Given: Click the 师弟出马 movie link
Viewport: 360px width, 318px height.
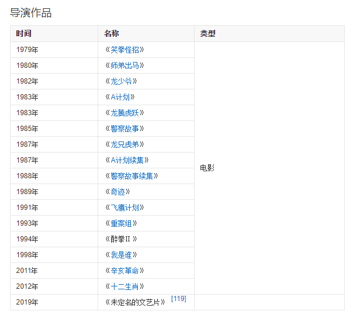Looking at the screenshot, I should [x=124, y=65].
